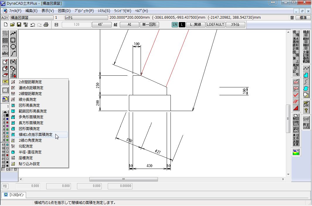Click the AI button
This screenshot has width=312, height=206.
[x=129, y=25]
